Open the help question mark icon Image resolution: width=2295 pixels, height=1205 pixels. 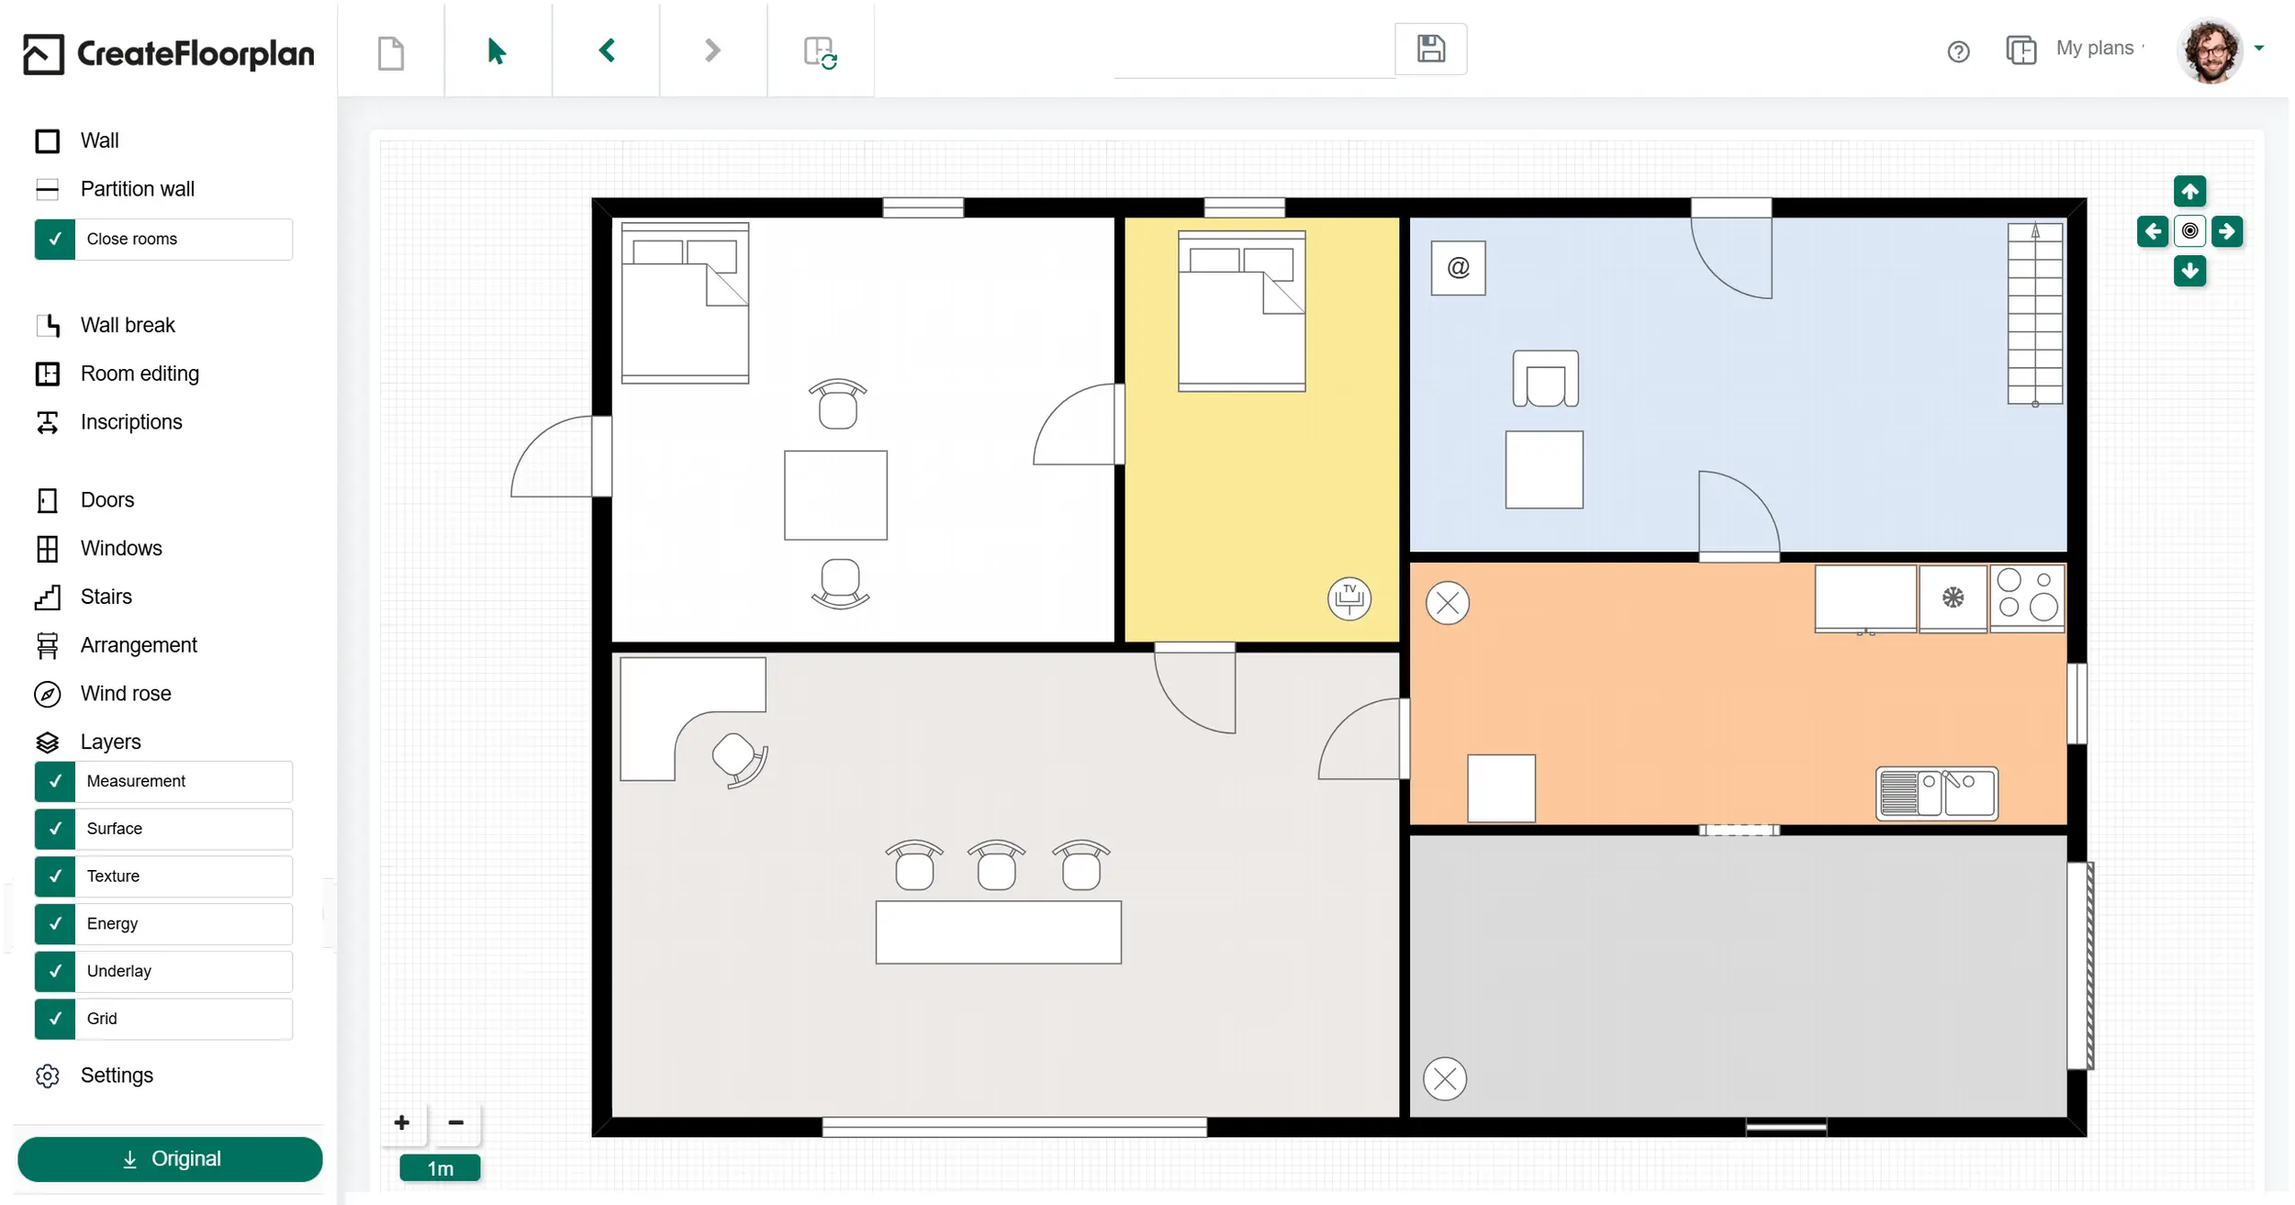point(1958,51)
